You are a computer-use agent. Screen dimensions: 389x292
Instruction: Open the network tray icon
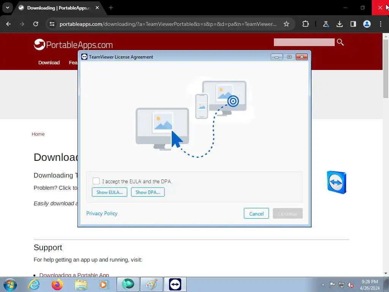(342, 285)
